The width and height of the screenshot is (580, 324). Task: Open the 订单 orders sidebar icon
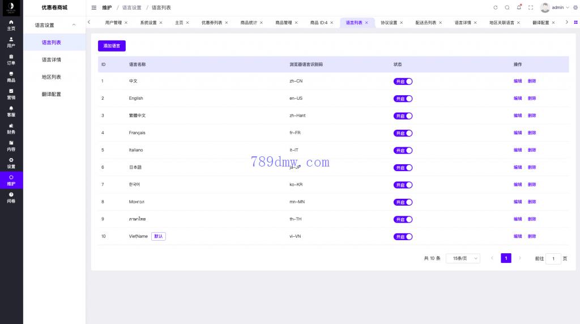tap(11, 59)
